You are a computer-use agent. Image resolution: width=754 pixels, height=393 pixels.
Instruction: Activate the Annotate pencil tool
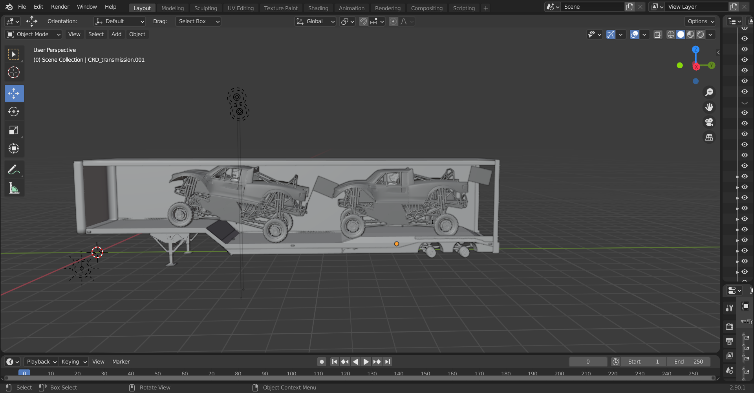tap(14, 170)
